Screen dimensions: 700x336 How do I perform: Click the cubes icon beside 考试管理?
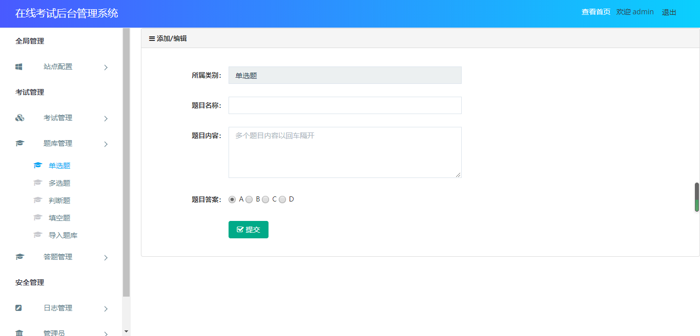tap(19, 118)
